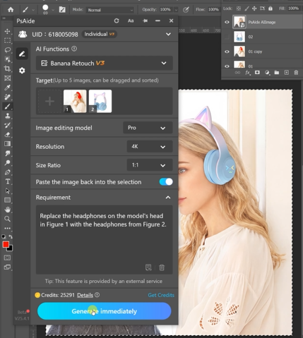Select the Lasso tool

point(7,50)
